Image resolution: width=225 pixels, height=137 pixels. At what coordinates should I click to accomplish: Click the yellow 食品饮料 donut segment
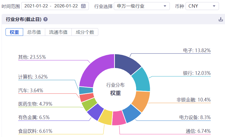coord(105,117)
